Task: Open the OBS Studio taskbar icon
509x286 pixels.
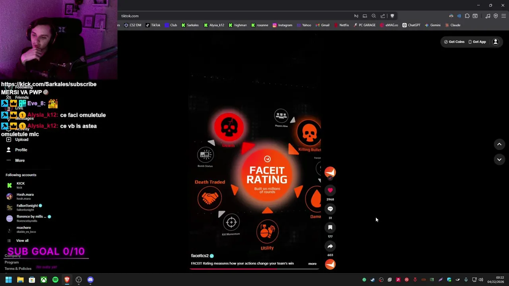Action: tap(79, 280)
